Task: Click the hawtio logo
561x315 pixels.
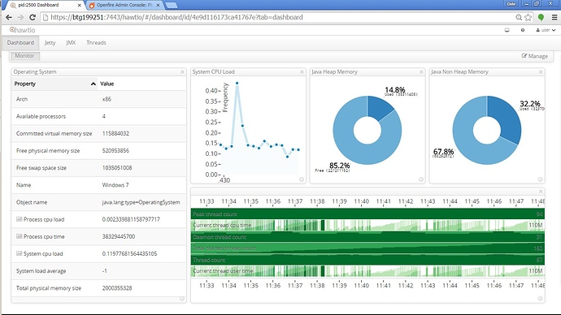Action: coord(22,30)
